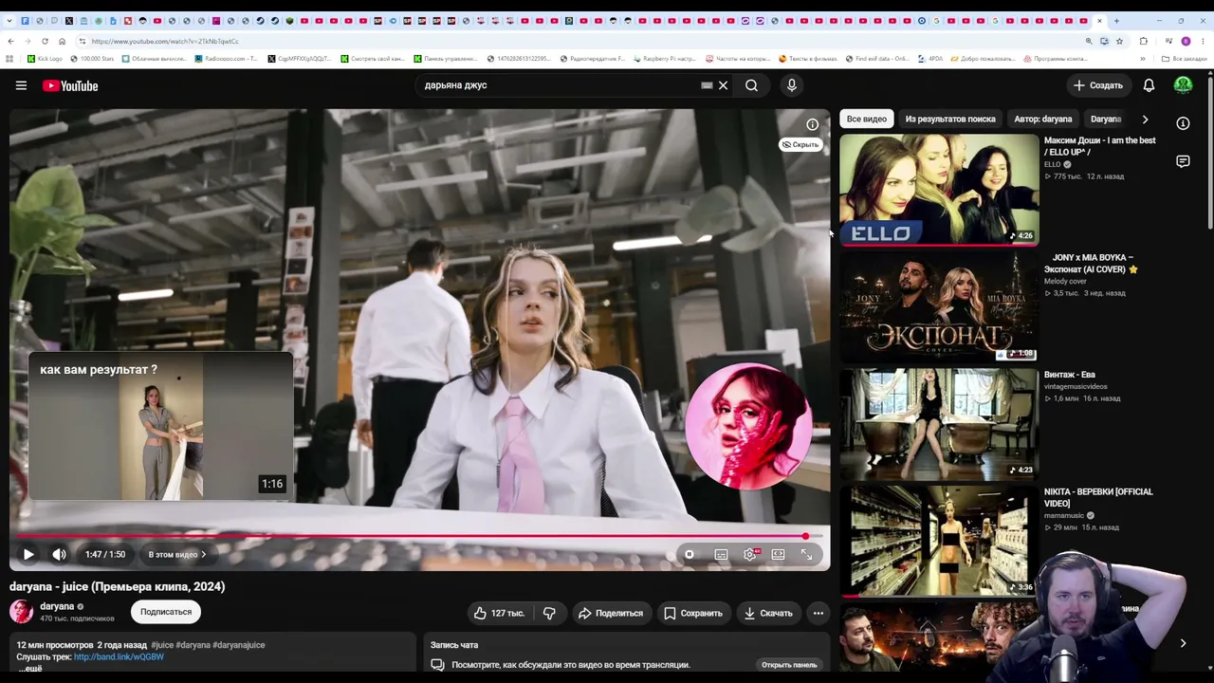Open the 'JONY x MIA BOYKA – Экспонат' video title
This screenshot has width=1214, height=683.
1093,263
